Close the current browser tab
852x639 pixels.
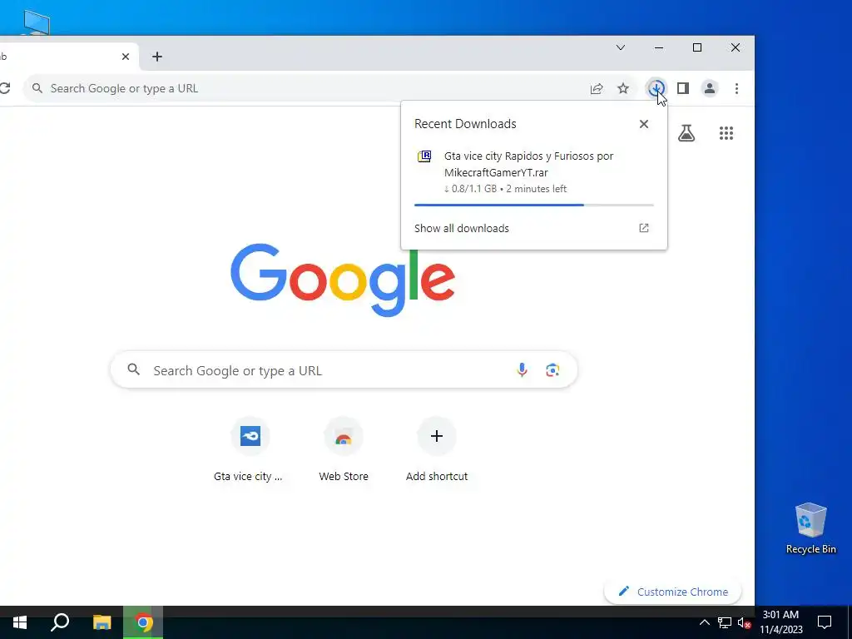tap(126, 57)
